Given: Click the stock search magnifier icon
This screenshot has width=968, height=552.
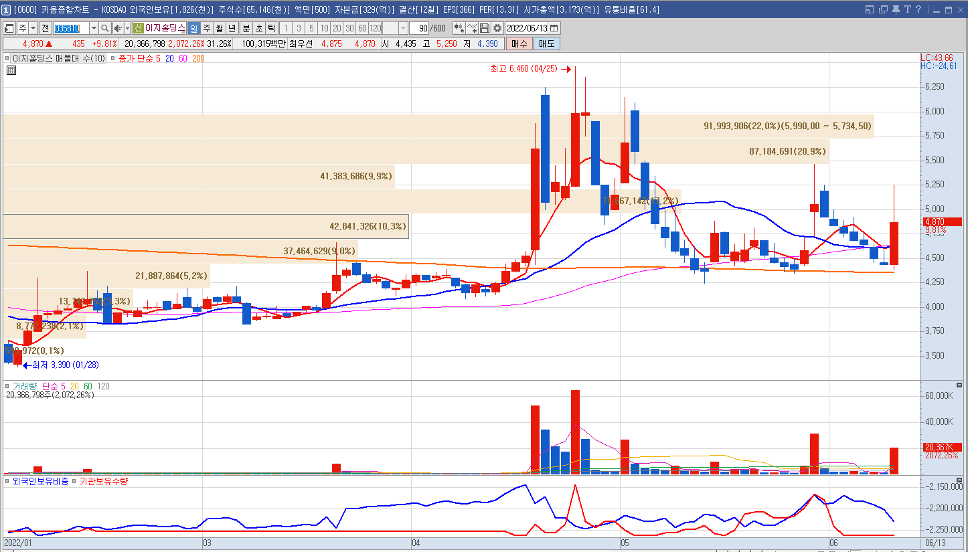Looking at the screenshot, I should [105, 28].
